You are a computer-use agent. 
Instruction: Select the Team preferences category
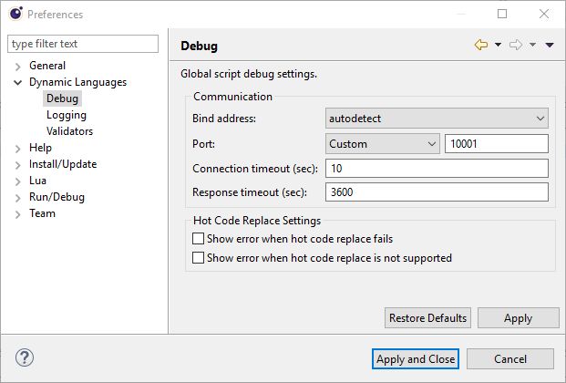(42, 213)
